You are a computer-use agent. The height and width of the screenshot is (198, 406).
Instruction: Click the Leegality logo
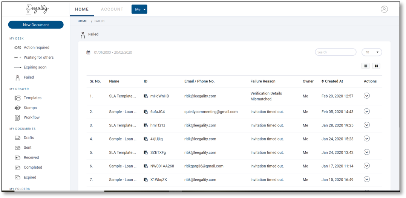37,9
